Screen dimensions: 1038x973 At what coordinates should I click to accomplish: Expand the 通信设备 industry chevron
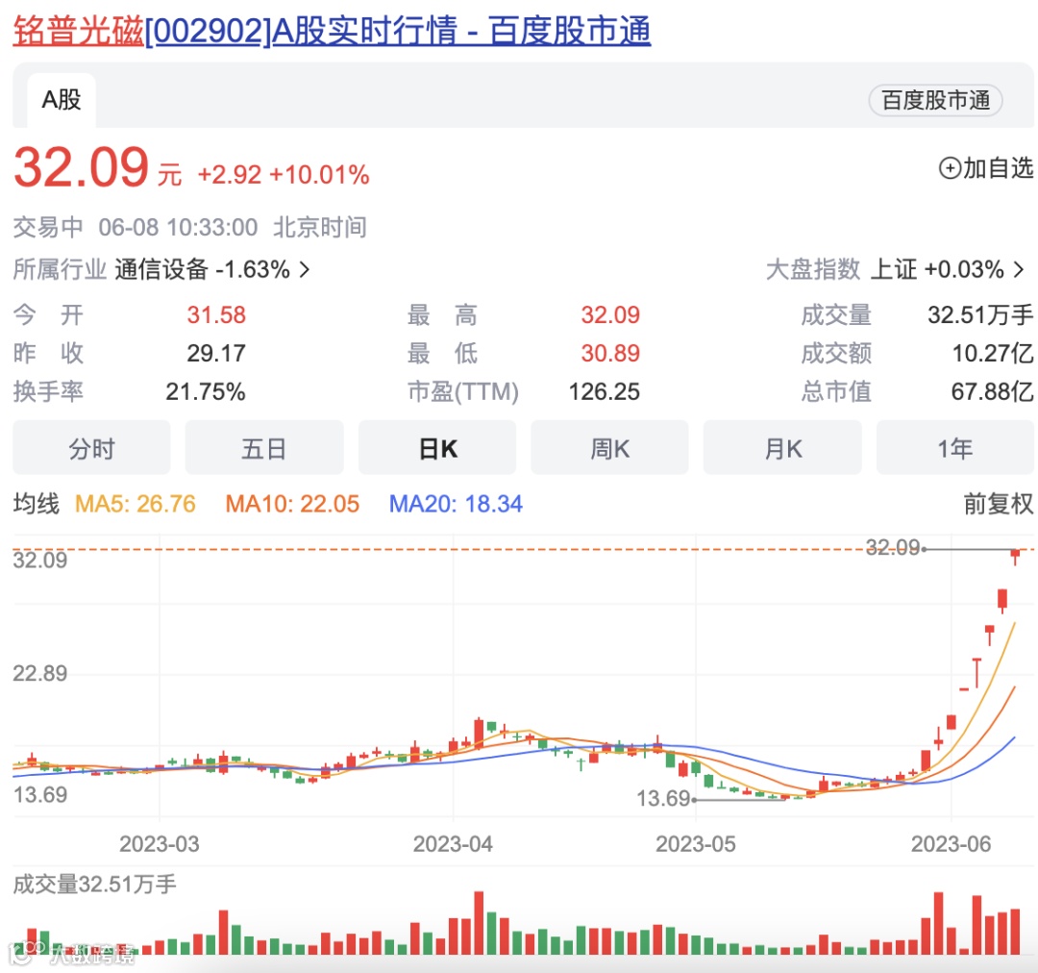(x=305, y=269)
